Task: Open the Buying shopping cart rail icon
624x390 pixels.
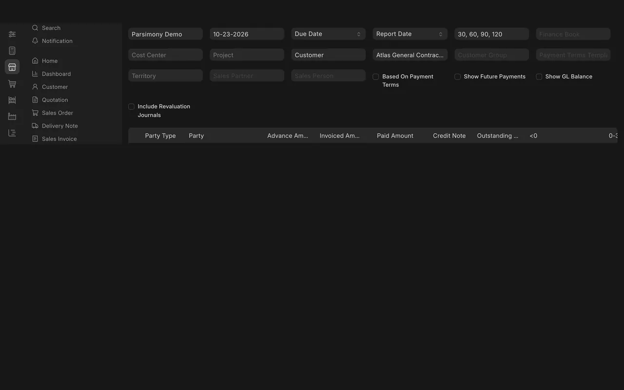Action: (12, 84)
